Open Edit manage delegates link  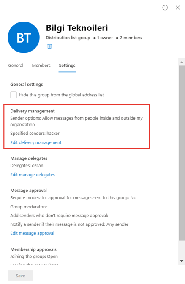[x=33, y=175]
